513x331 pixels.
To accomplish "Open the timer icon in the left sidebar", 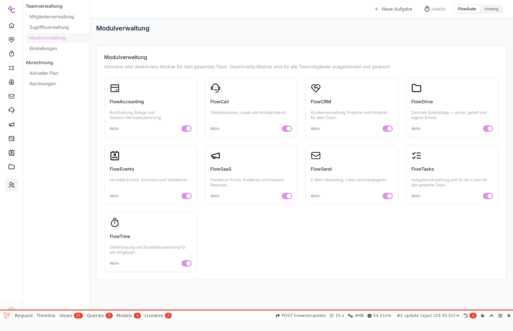I will pyautogui.click(x=12, y=54).
